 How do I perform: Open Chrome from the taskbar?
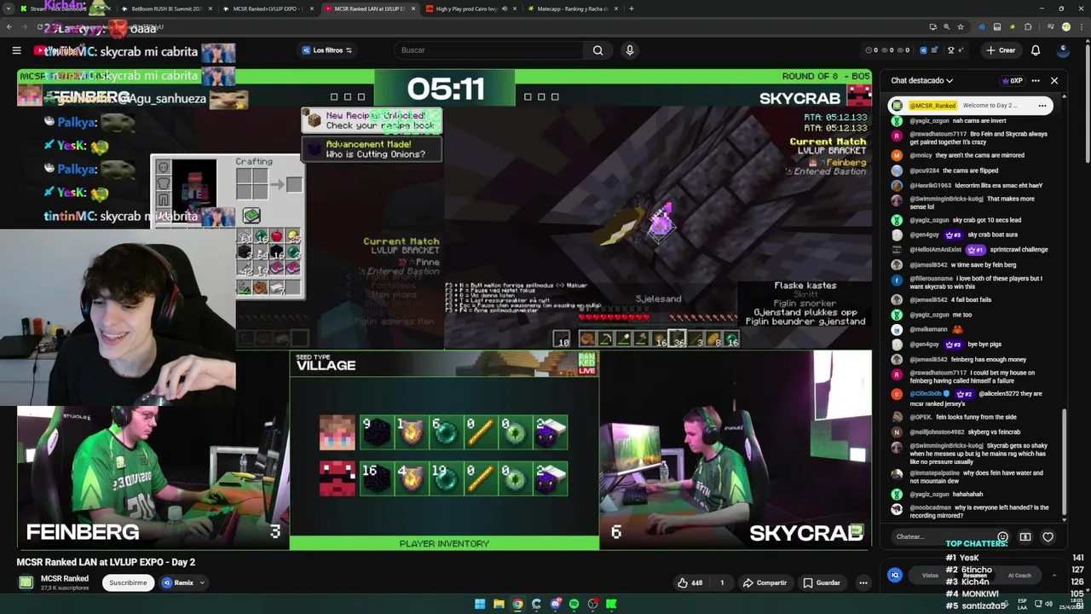pos(517,604)
